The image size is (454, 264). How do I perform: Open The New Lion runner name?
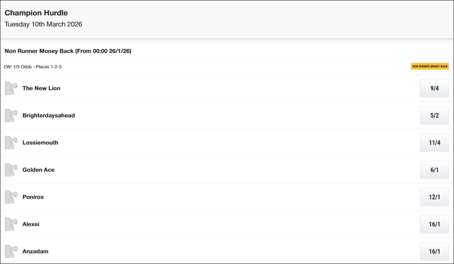41,88
